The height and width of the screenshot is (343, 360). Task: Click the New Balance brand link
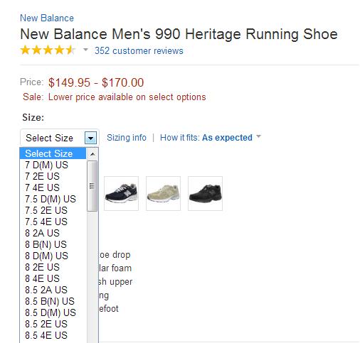point(47,18)
